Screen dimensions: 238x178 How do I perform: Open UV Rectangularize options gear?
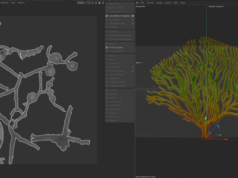tap(133, 71)
